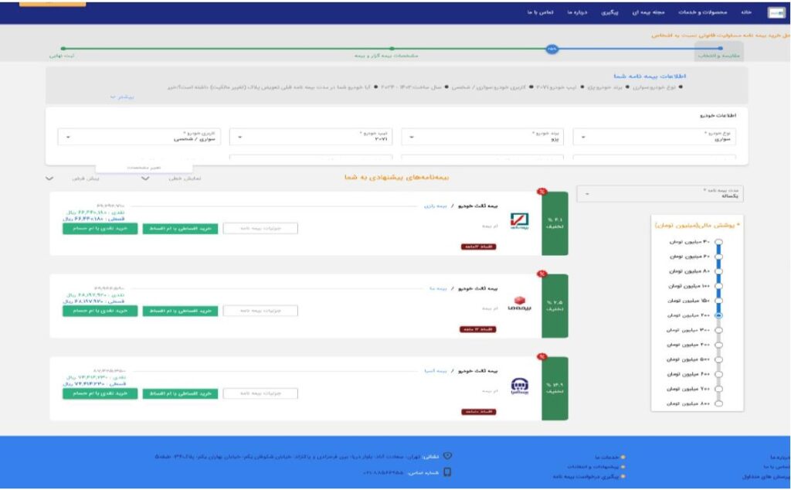Click the green installment purchase button for Bimeh Ma

[x=181, y=311]
